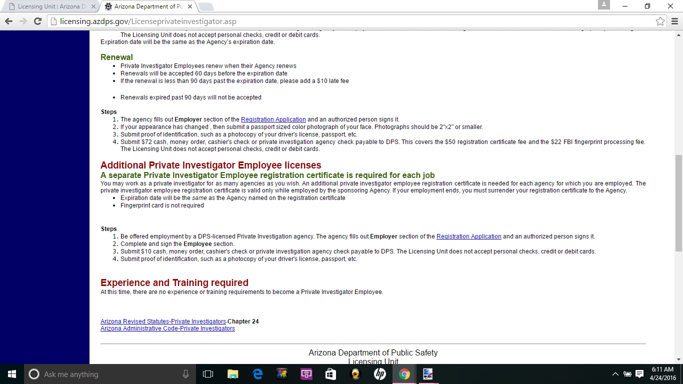683x384 pixels.
Task: Click the page scrollbar thumb
Action: tap(678, 203)
